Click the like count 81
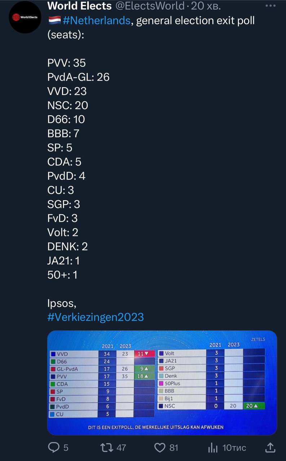This screenshot has height=461, width=286. [x=174, y=448]
